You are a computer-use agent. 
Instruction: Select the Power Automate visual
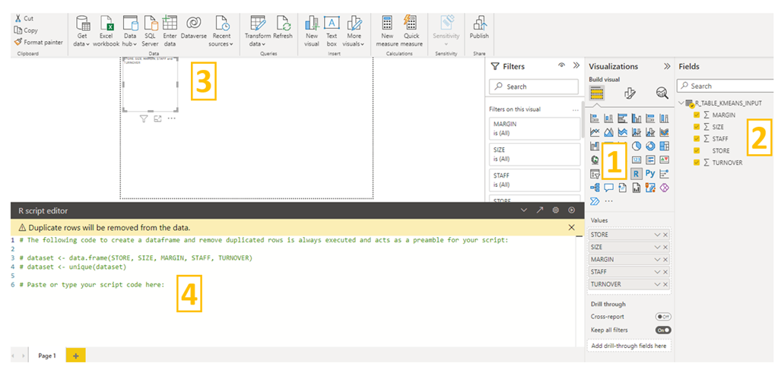tap(595, 201)
